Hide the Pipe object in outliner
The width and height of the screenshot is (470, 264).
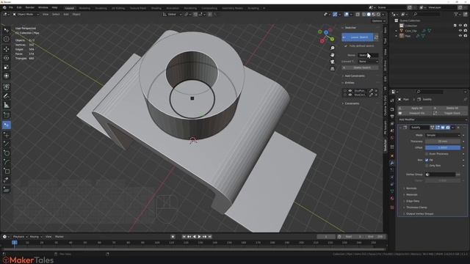click(460, 36)
